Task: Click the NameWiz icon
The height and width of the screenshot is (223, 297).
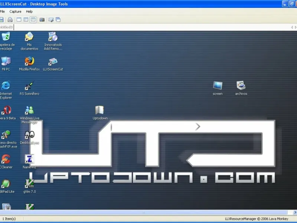Action: point(29,159)
